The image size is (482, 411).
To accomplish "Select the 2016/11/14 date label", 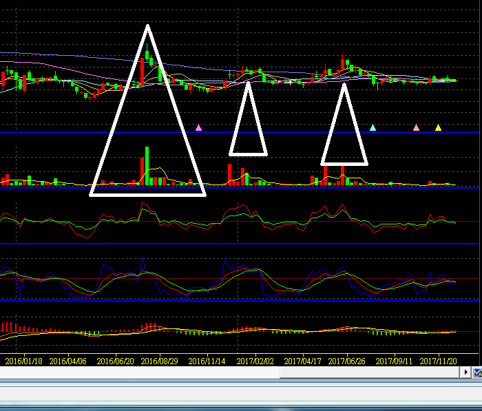I will (x=207, y=361).
